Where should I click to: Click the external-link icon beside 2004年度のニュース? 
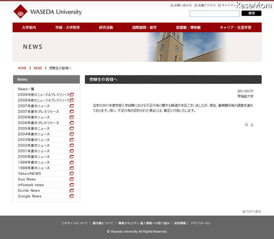coord(71,134)
